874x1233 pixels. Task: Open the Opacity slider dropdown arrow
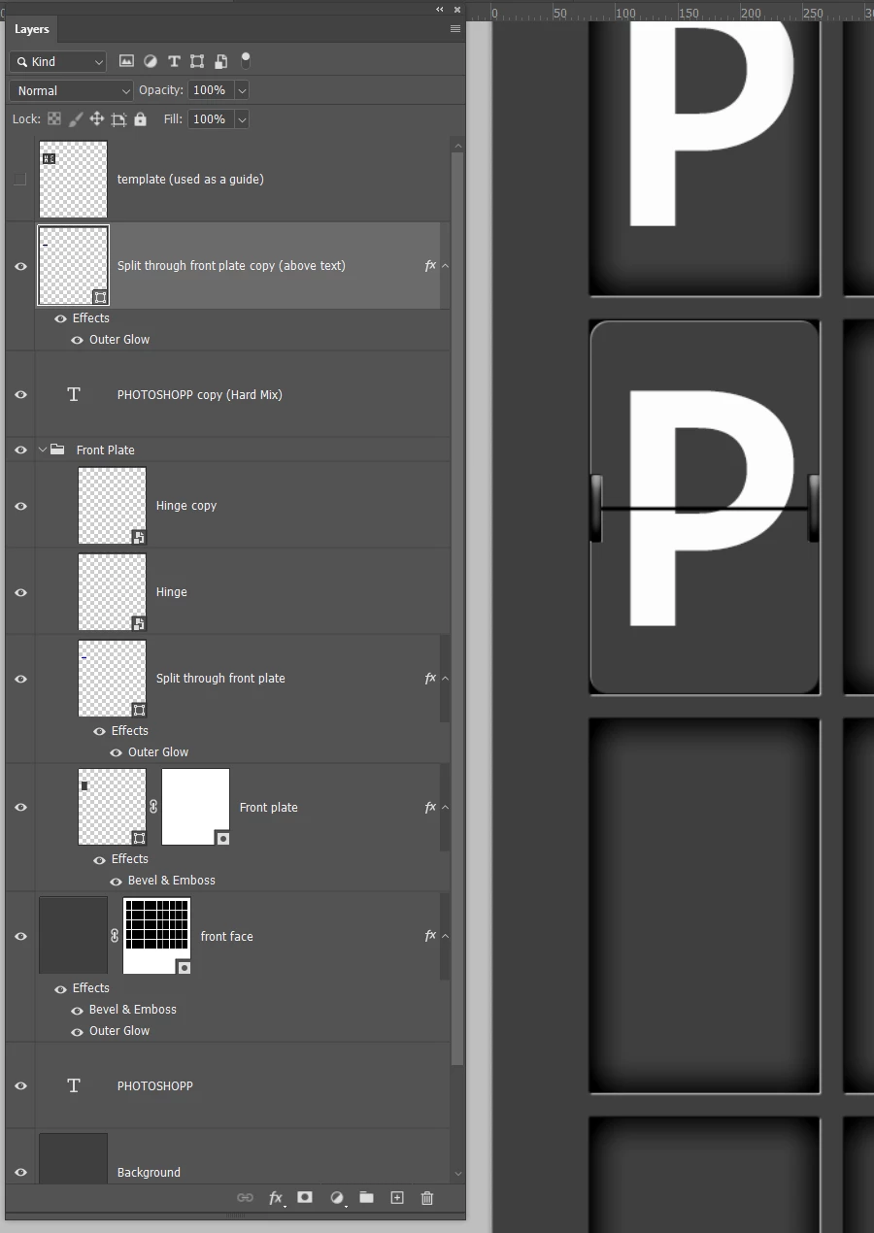(242, 90)
